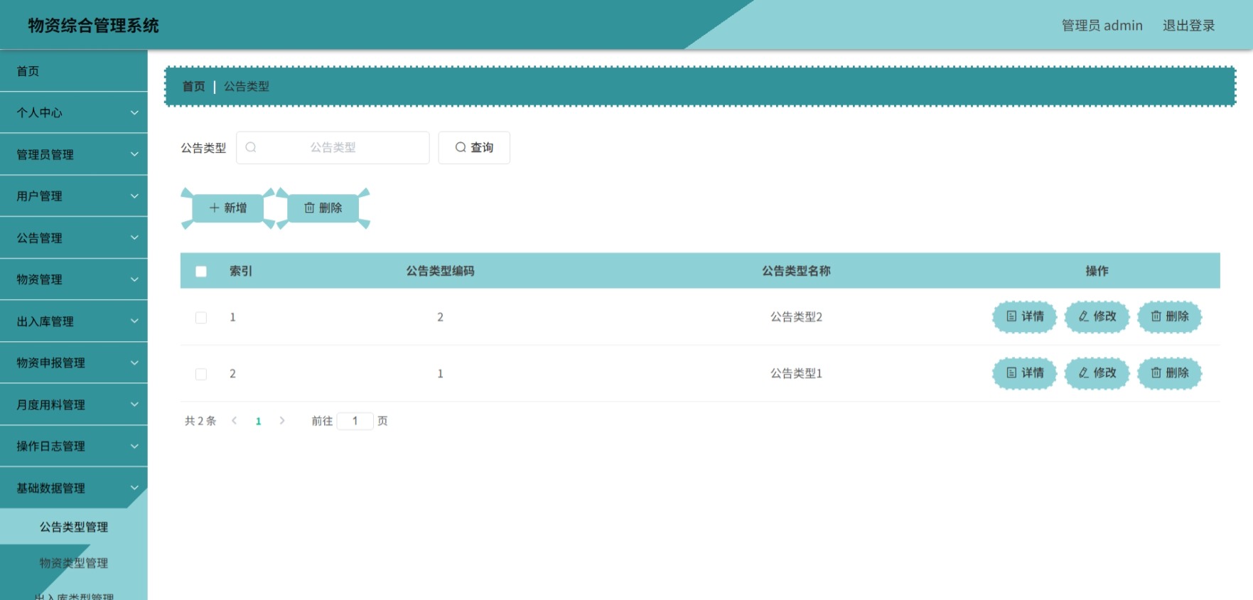Click the detail icon for 公告类型1 row
Image resolution: width=1253 pixels, height=600 pixels.
click(x=1011, y=373)
